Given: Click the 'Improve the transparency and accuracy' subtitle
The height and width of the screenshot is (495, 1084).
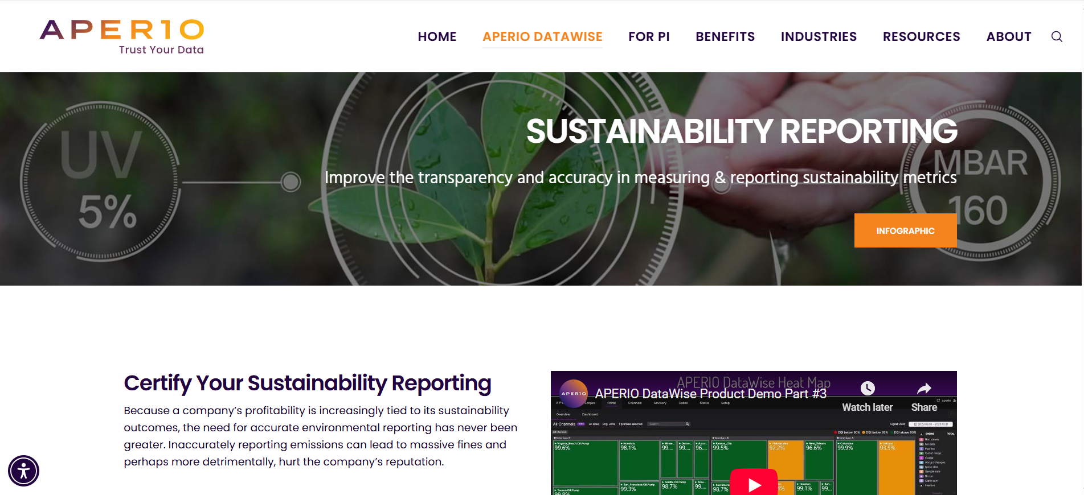Looking at the screenshot, I should point(640,178).
